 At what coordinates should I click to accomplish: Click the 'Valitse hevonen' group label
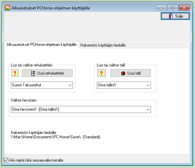click(x=24, y=100)
